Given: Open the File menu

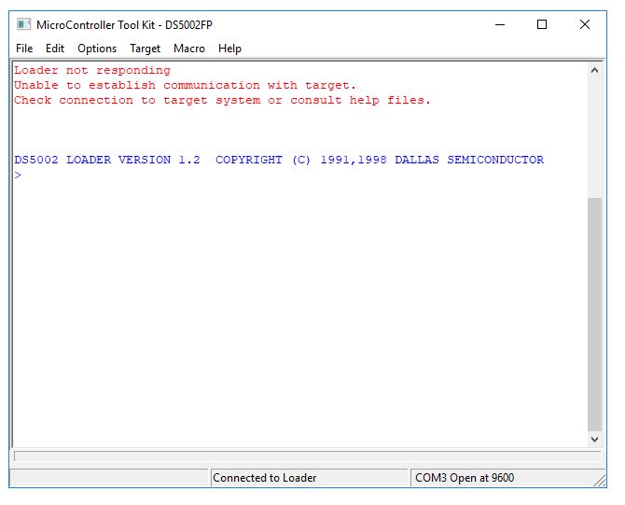Looking at the screenshot, I should coord(24,49).
